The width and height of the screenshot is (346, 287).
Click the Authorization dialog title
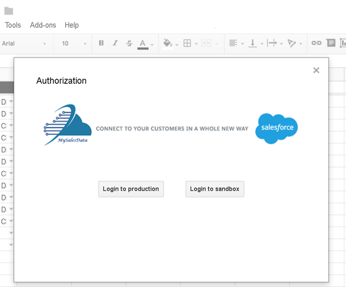[62, 81]
